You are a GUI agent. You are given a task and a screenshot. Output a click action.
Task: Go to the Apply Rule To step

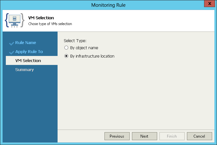coord(29,52)
